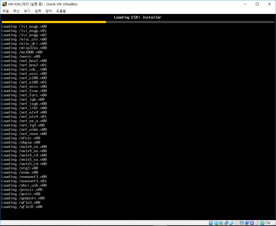Click the line 'Loading /net_bnx2.v01'
This screenshot has height=226, width=276.
click(24, 65)
